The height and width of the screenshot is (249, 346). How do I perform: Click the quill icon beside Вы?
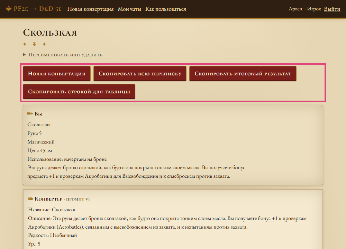30,113
